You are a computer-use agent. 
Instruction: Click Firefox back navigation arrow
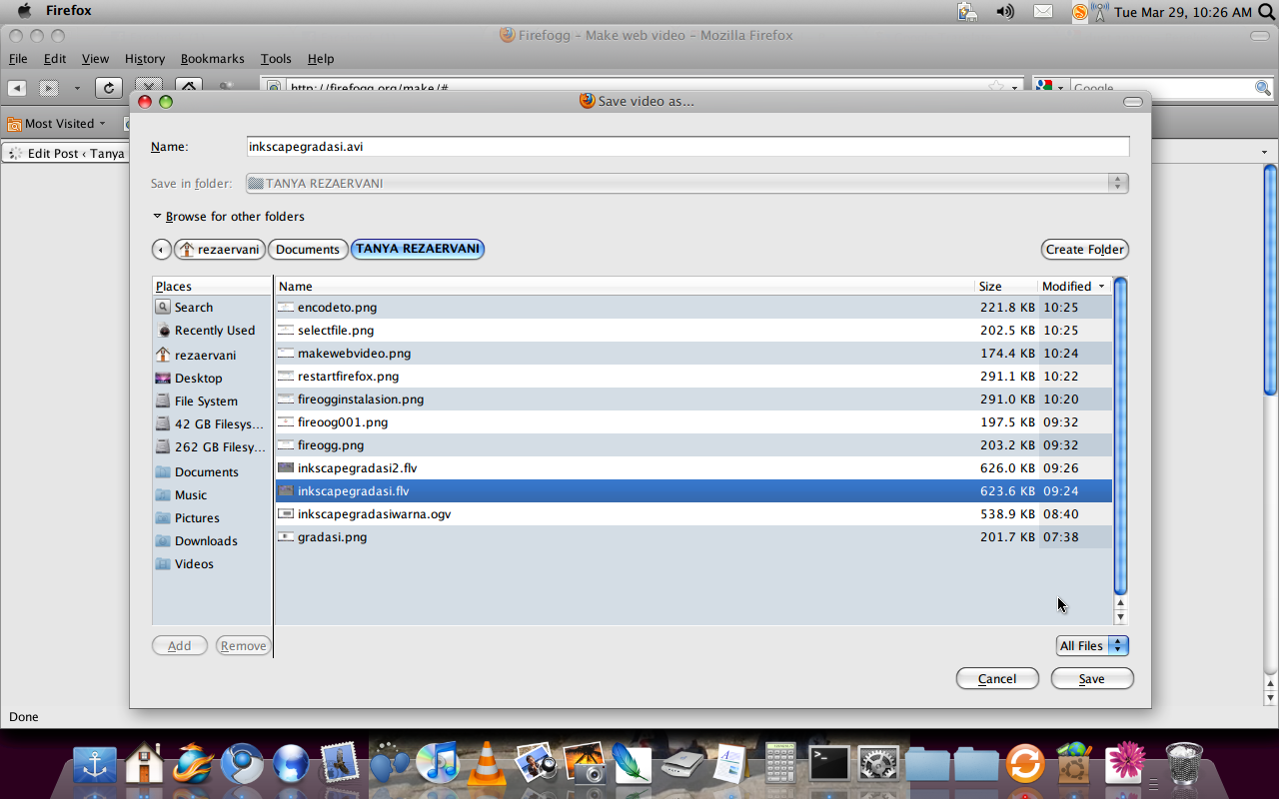17,88
